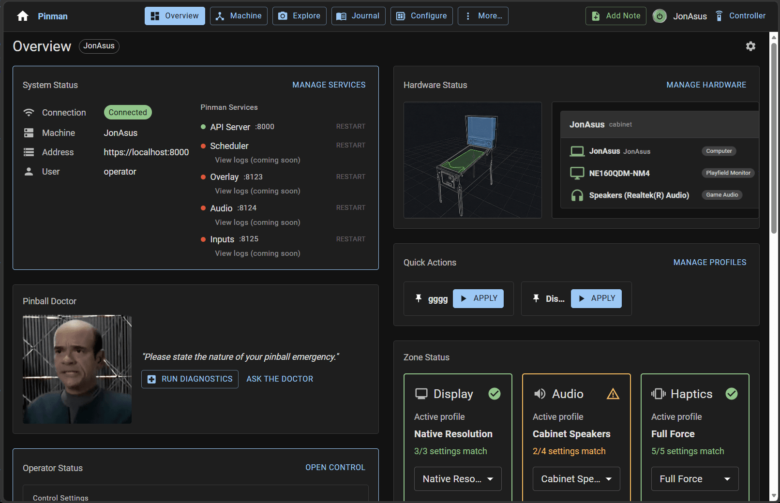Click Ask the Doctor
The height and width of the screenshot is (503, 780).
pyautogui.click(x=280, y=379)
